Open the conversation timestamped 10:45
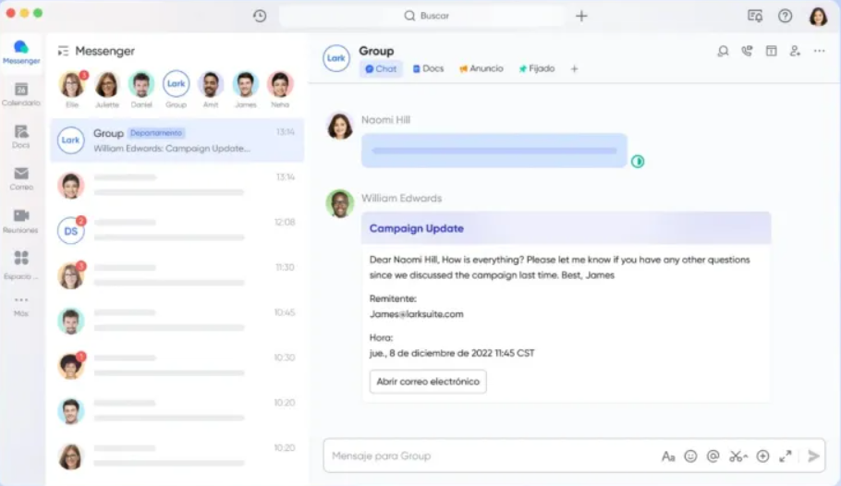 (x=177, y=321)
